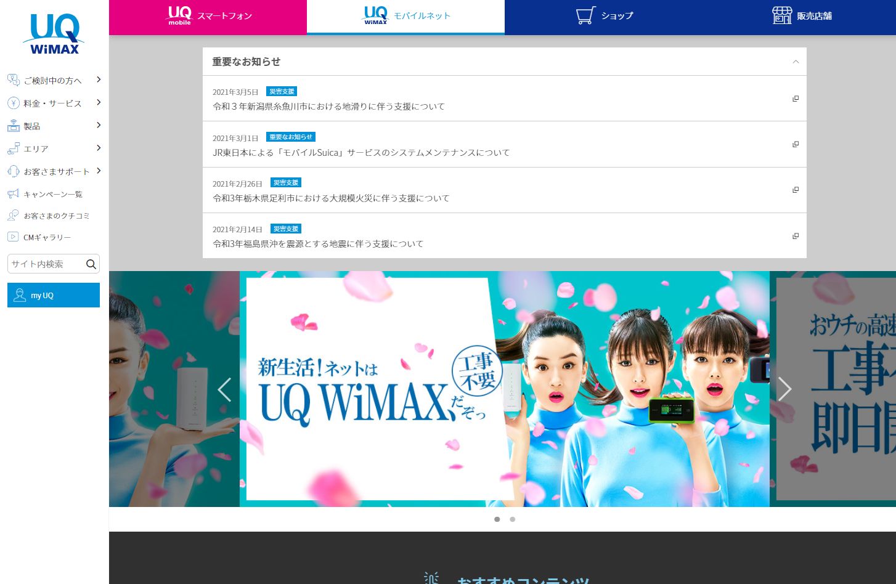Select the first carousel dot
The height and width of the screenshot is (584, 896).
(497, 519)
